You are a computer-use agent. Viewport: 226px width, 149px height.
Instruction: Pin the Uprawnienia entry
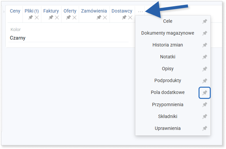(x=204, y=128)
